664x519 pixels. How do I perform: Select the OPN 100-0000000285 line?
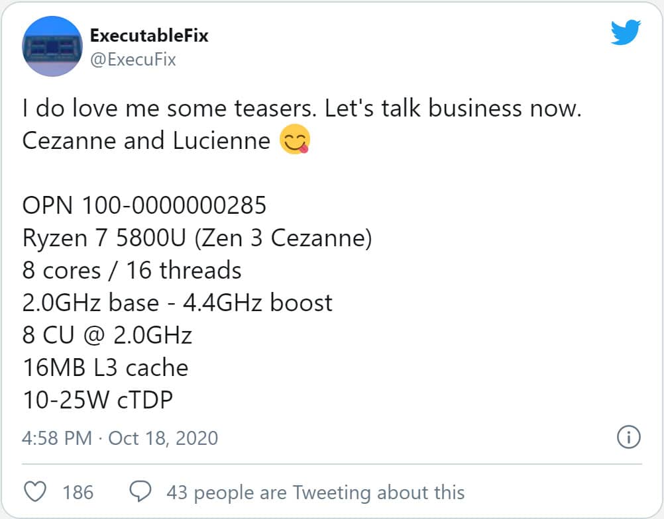[x=144, y=205]
